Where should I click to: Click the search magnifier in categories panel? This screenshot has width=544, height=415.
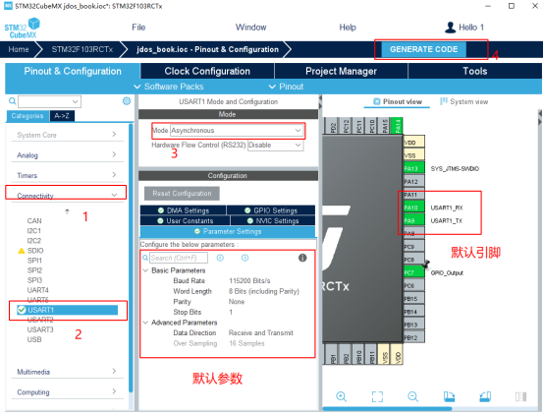pyautogui.click(x=12, y=101)
